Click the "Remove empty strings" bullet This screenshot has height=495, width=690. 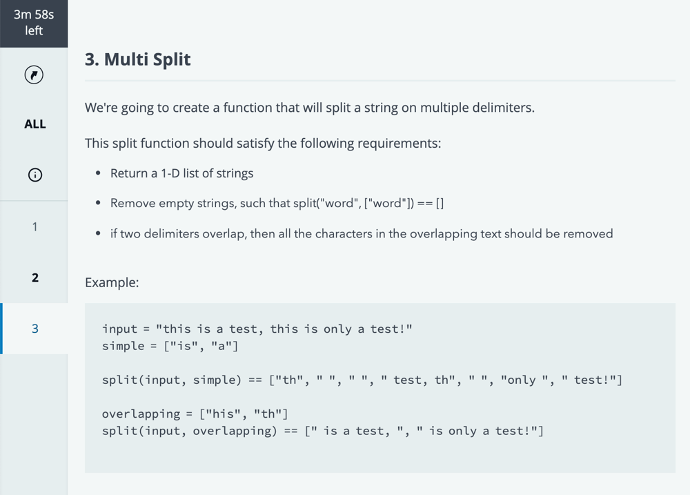pos(277,204)
